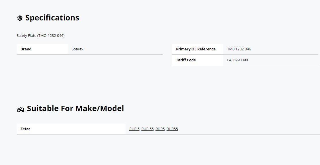
Task: Click the Safety Plate (TMO-1232-046) description text
Action: coord(40,35)
